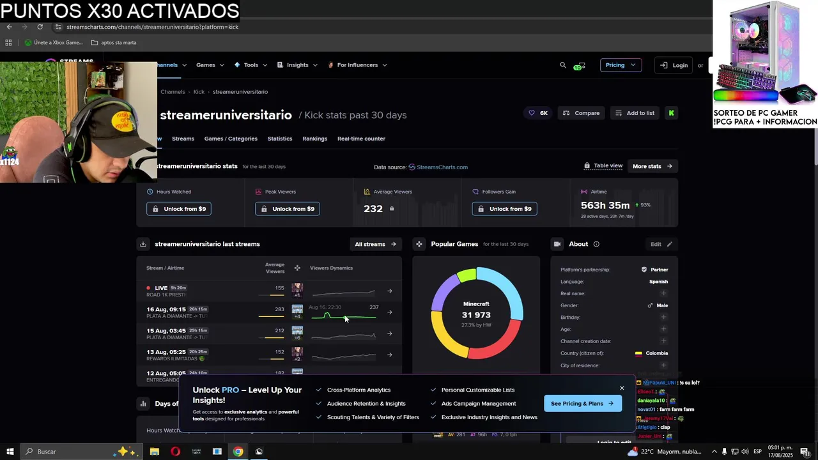Add Age with the plus icon

(x=663, y=329)
